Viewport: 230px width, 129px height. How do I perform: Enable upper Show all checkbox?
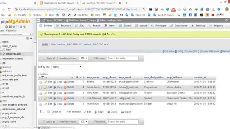pyautogui.click(x=44, y=58)
